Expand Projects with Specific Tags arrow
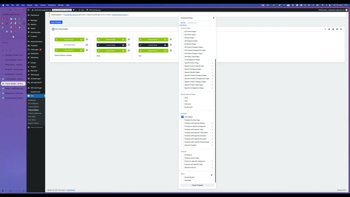The width and height of the screenshot is (350, 197). pos(212,165)
